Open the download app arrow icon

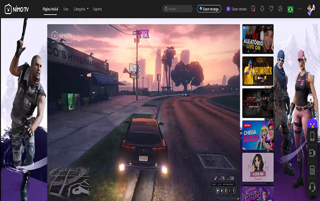click(262, 9)
